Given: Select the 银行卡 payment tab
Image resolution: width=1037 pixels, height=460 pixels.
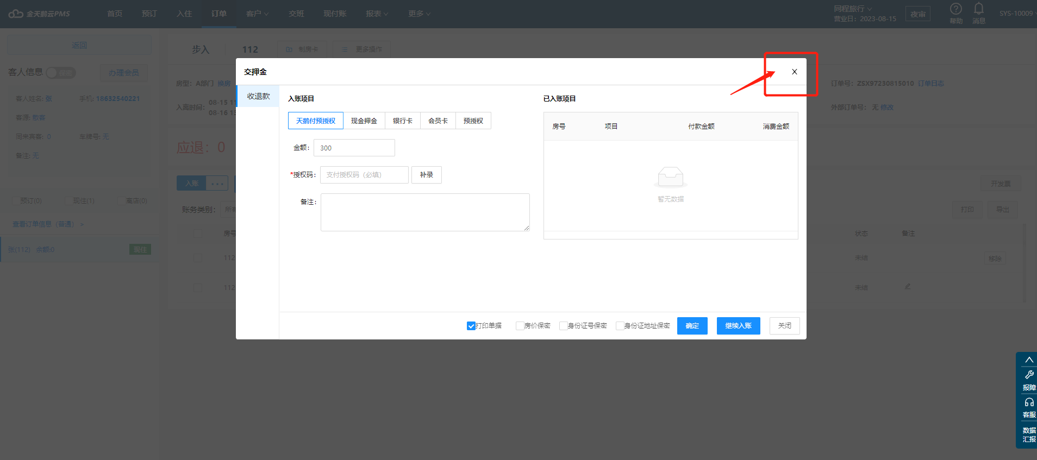Looking at the screenshot, I should pos(403,121).
